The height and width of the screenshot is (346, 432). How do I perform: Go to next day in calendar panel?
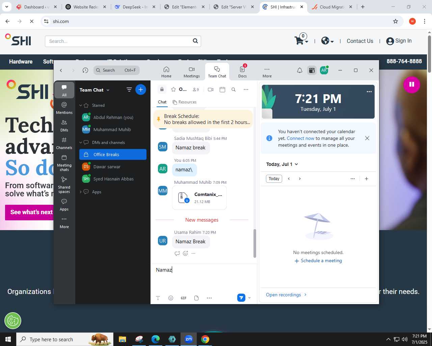coord(300,179)
